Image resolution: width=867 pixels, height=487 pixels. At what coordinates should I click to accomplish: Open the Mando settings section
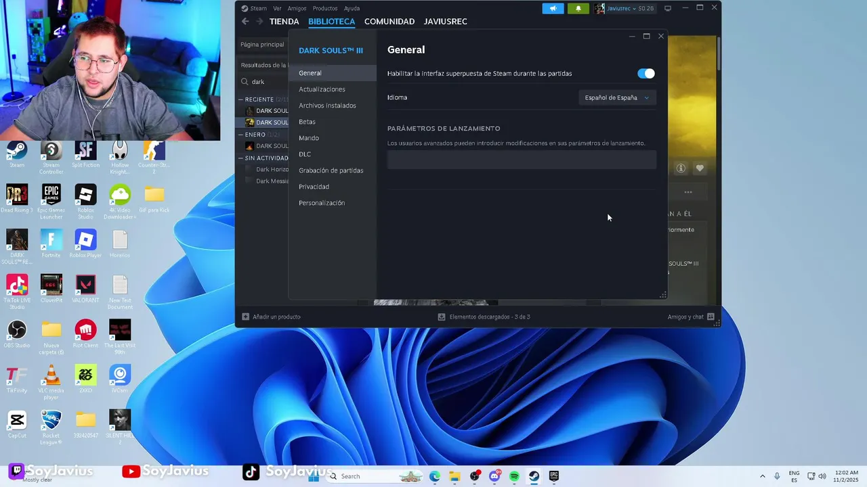[309, 138]
